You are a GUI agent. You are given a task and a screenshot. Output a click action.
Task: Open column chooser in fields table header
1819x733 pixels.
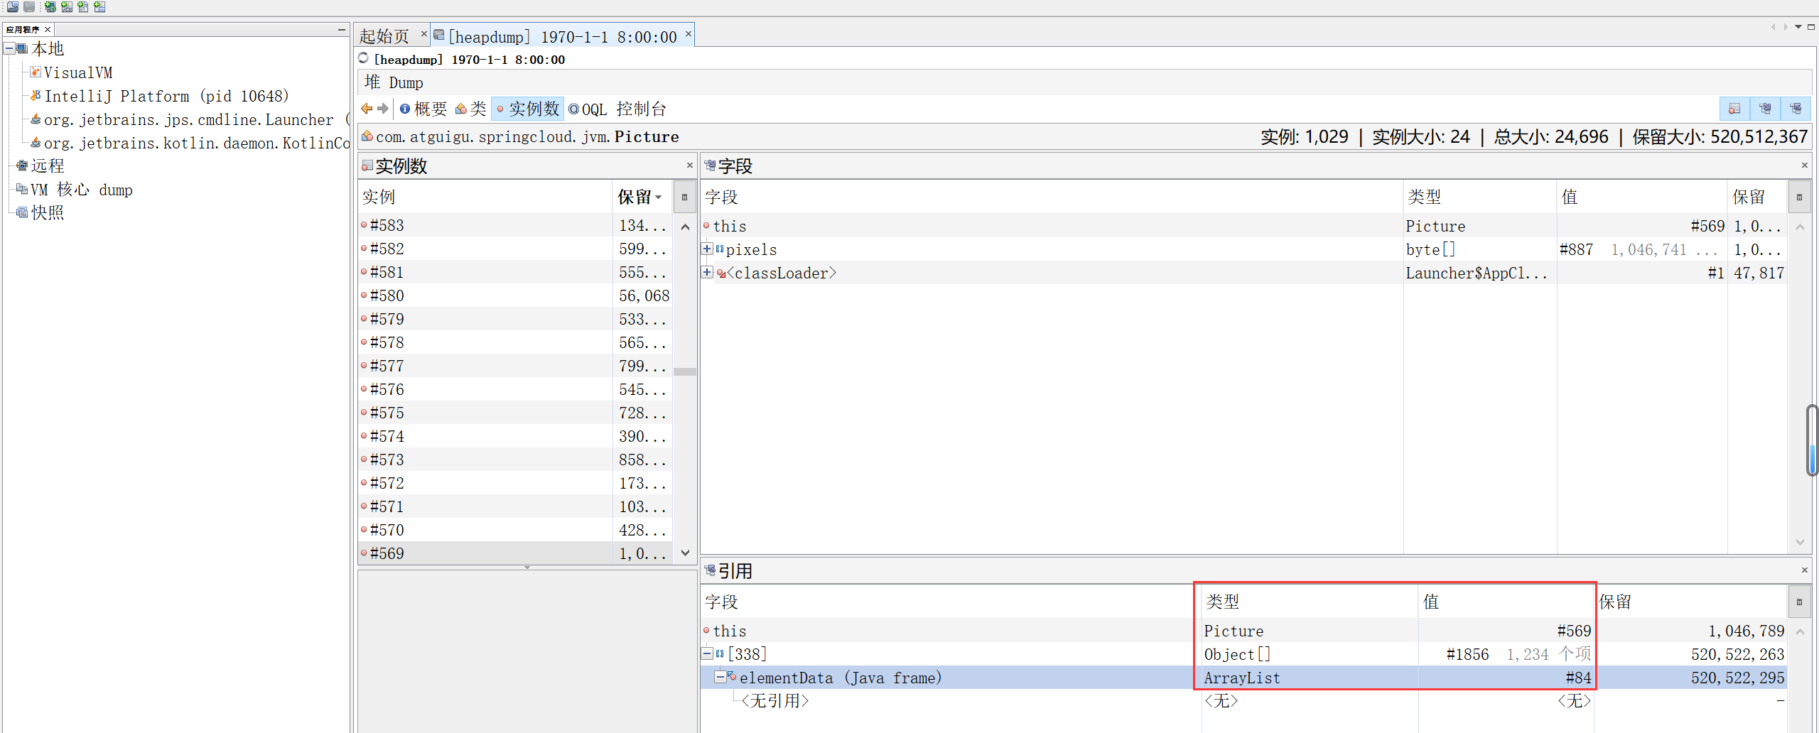pos(1799,197)
